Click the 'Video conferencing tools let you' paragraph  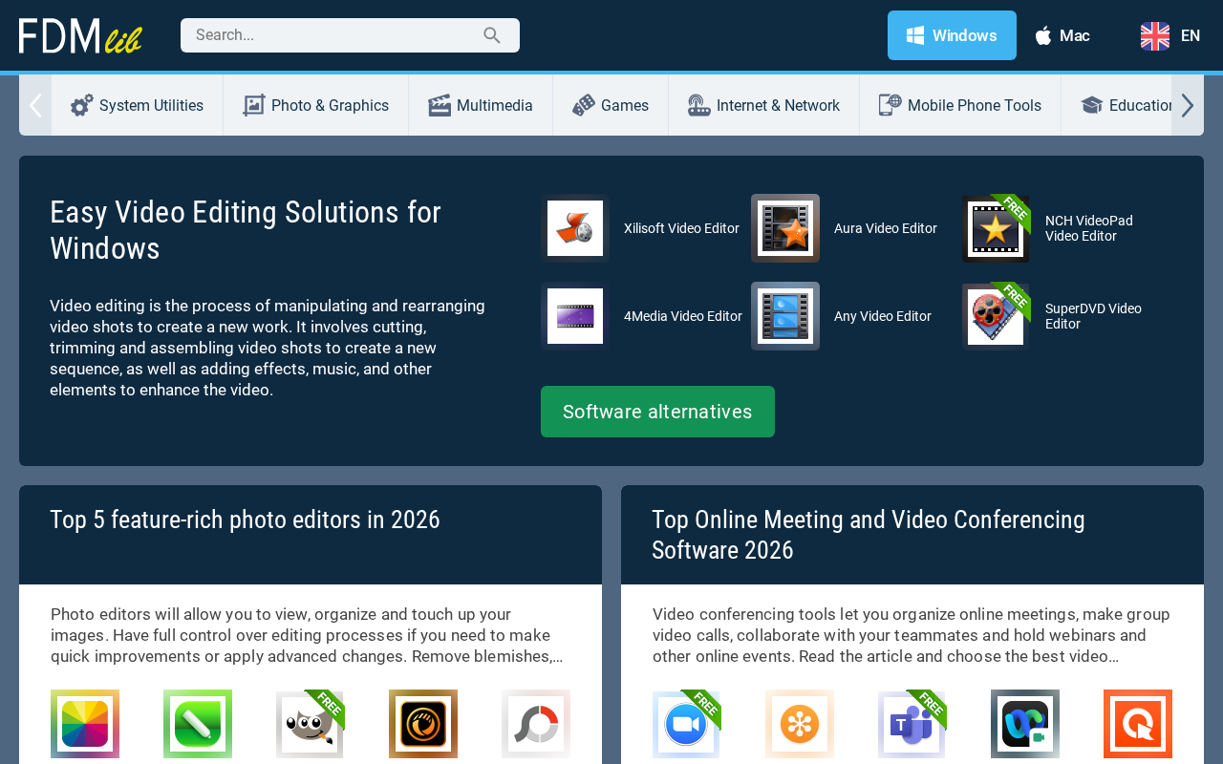(912, 635)
